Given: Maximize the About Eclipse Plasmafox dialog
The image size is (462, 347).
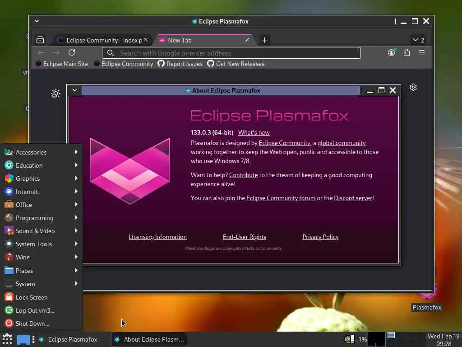Looking at the screenshot, I should tap(381, 90).
